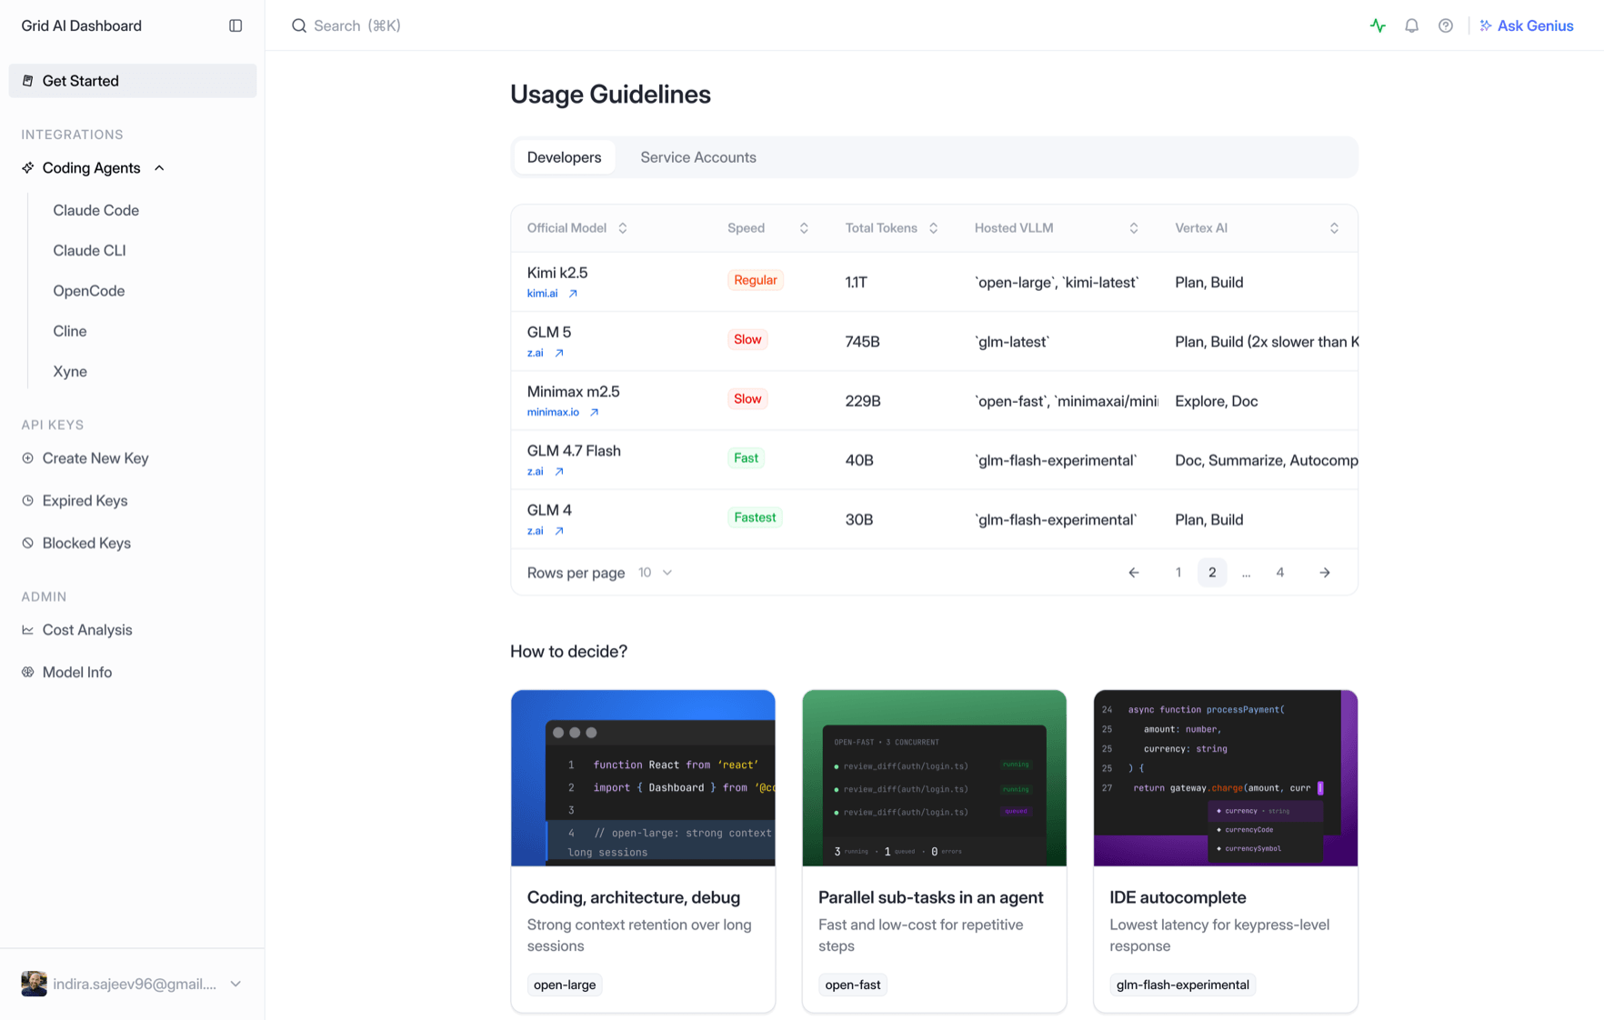Open GLM 4 external arrow icon
The image size is (1604, 1020).
point(559,531)
